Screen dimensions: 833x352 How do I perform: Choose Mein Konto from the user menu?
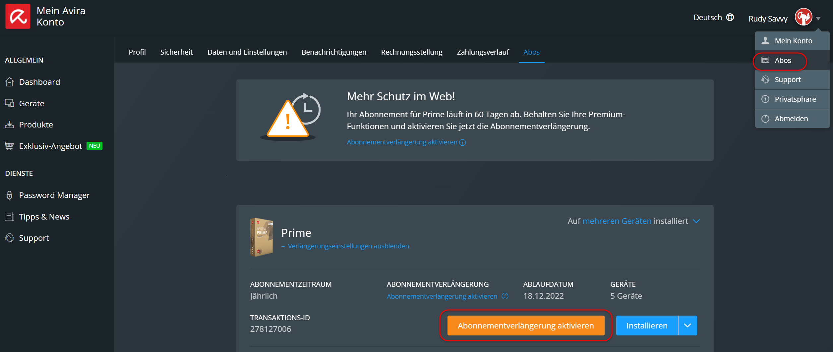[x=792, y=41]
